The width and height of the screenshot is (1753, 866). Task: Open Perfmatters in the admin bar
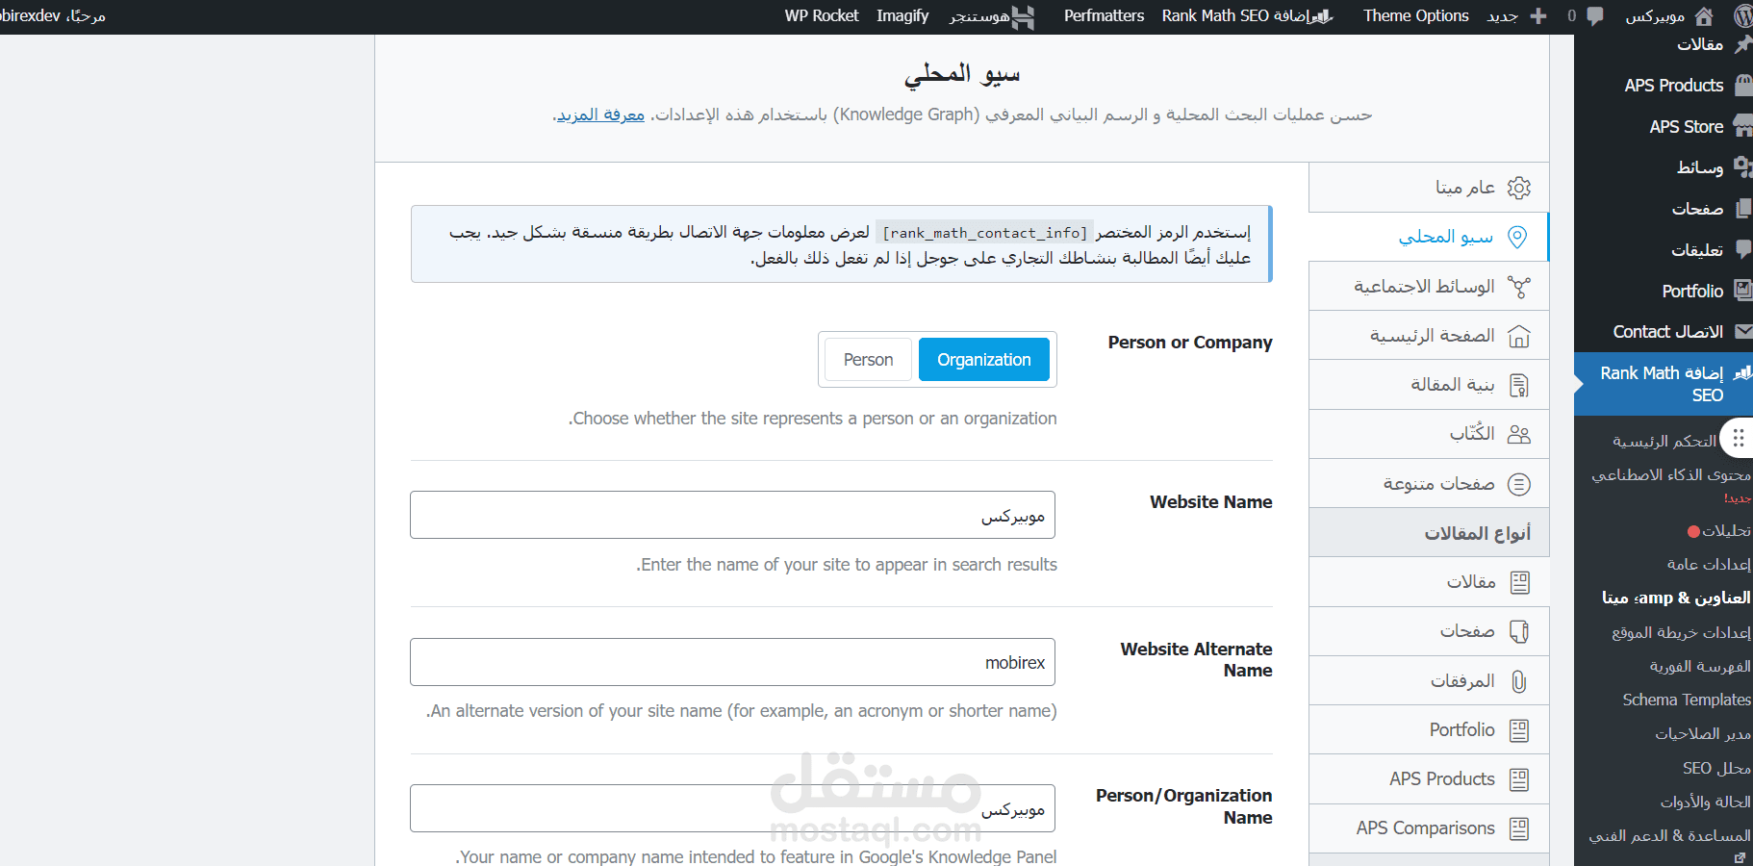point(1104,15)
